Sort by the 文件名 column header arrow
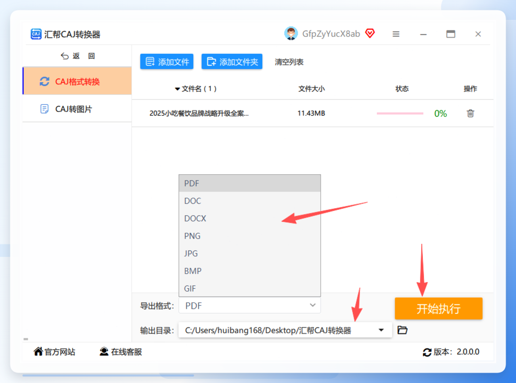 tap(177, 89)
